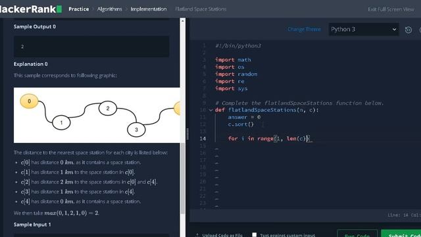This screenshot has width=421, height=237.
Task: Click the 'import random' line
Action: pyautogui.click(x=236, y=74)
